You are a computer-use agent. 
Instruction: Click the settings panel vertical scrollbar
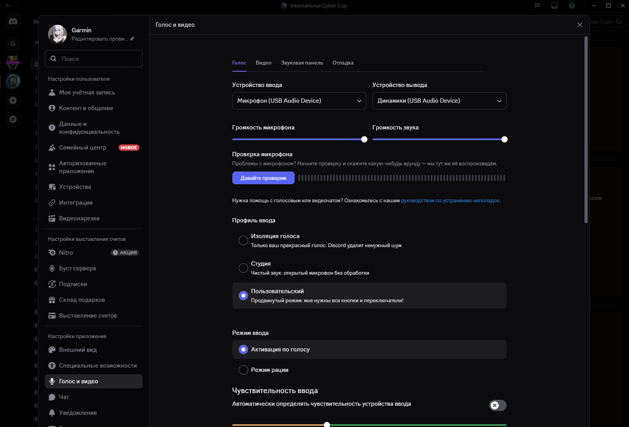586,130
